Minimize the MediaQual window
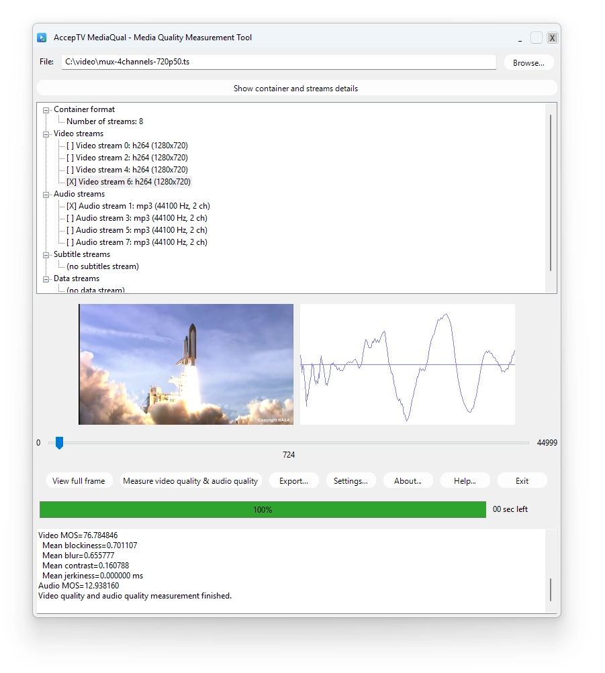Image resolution: width=605 pixels, height=673 pixels. [x=520, y=38]
